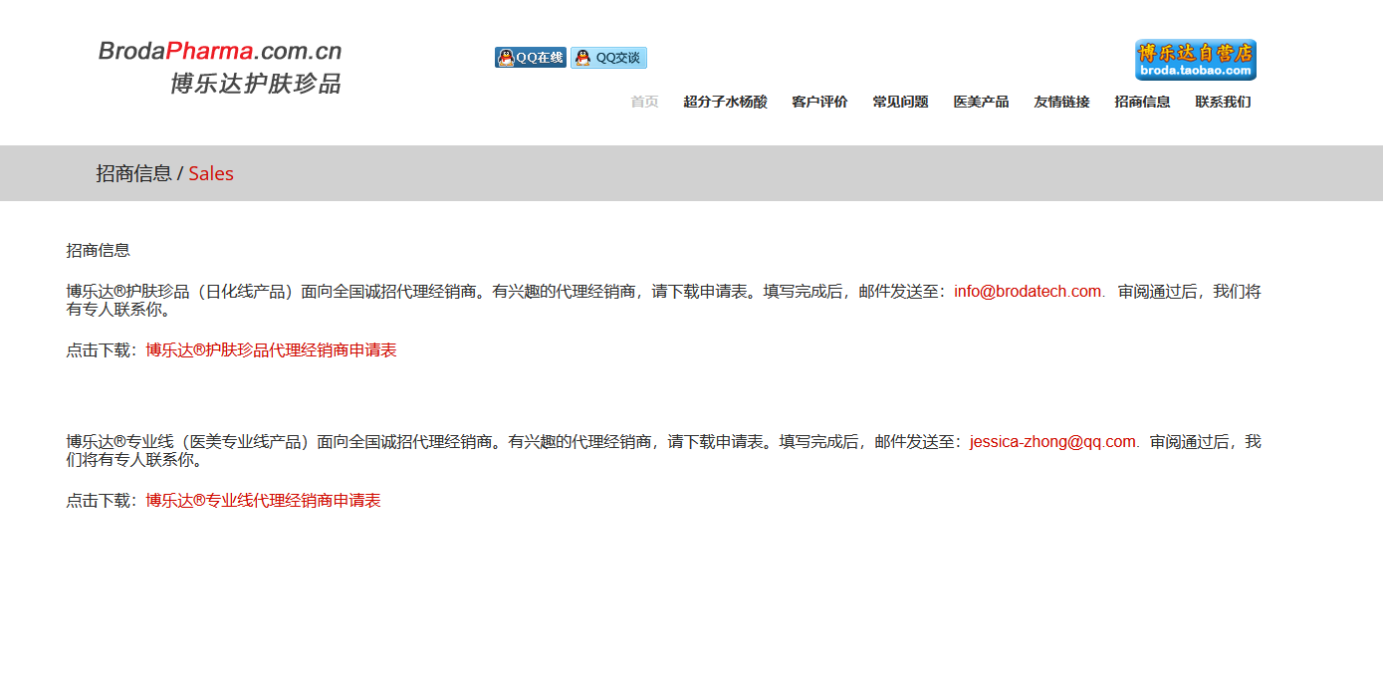Screen dimensions: 1383x688
Task: Open the QQ交谈 chat badge
Action: point(608,58)
